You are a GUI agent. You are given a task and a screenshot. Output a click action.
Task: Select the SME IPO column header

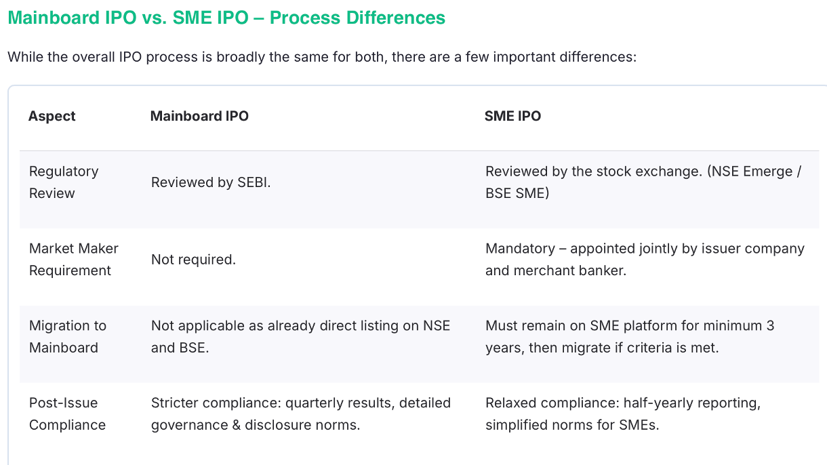(x=513, y=116)
